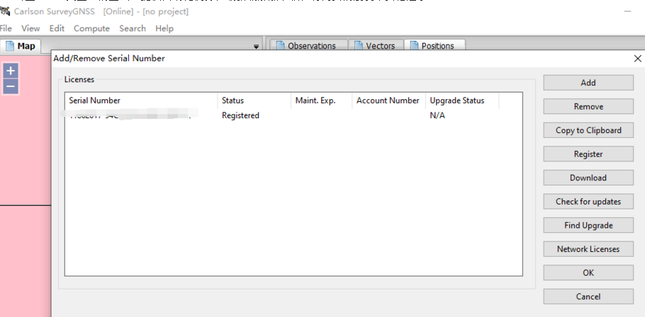This screenshot has width=645, height=317.
Task: Sort by Account Number column header
Action: coord(388,100)
